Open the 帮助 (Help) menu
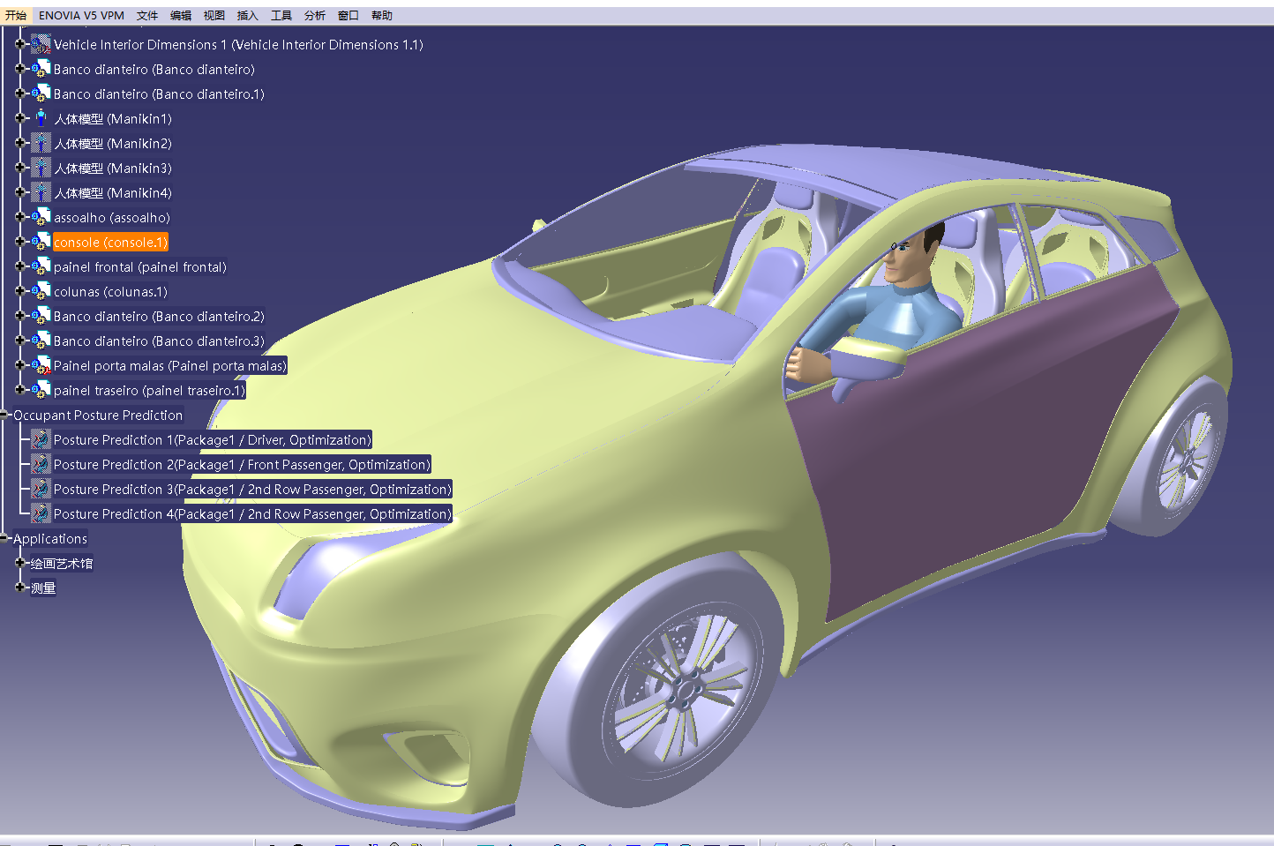This screenshot has height=846, width=1274. tap(382, 15)
